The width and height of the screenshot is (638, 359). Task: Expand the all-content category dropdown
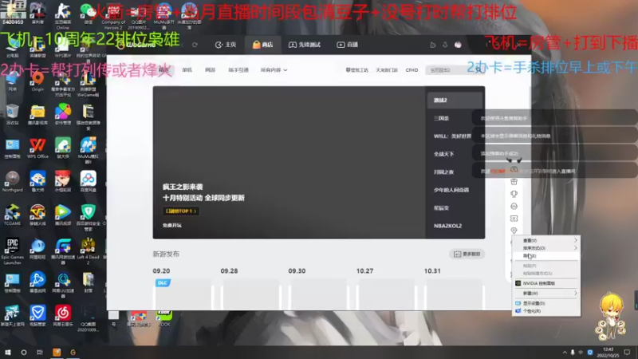(x=274, y=70)
